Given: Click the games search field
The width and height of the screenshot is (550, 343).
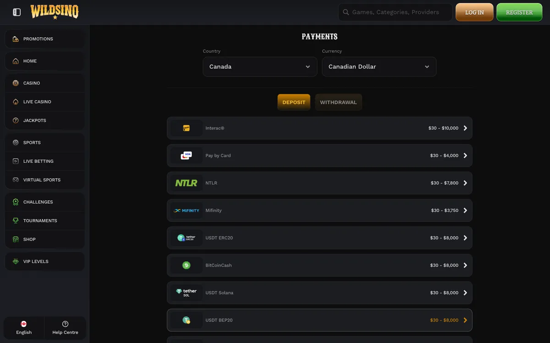Looking at the screenshot, I should pyautogui.click(x=396, y=12).
